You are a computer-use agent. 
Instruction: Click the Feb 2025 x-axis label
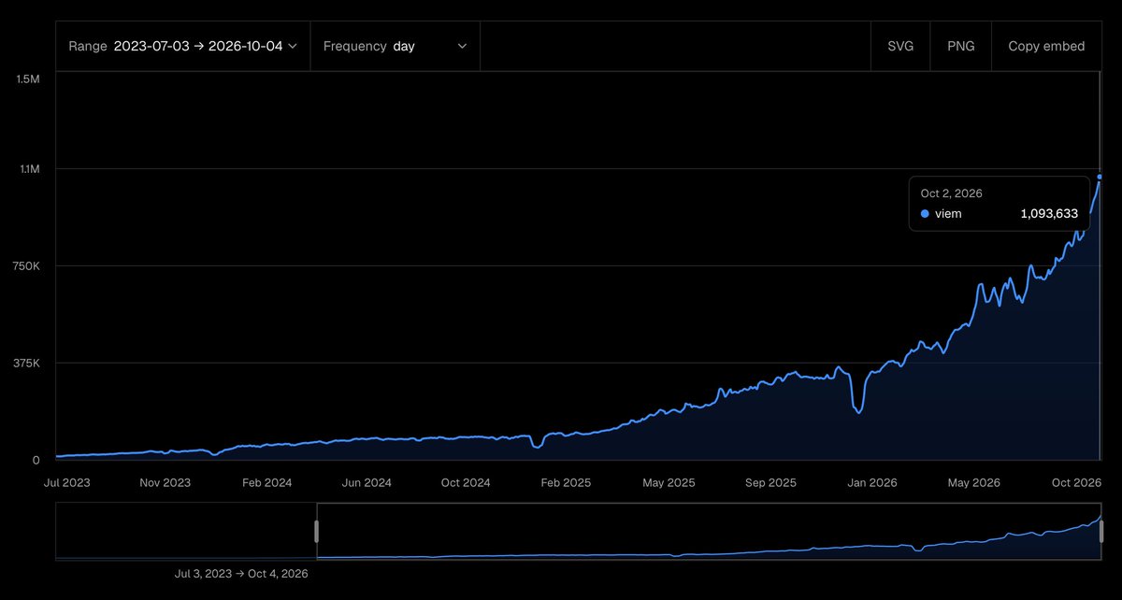[566, 483]
